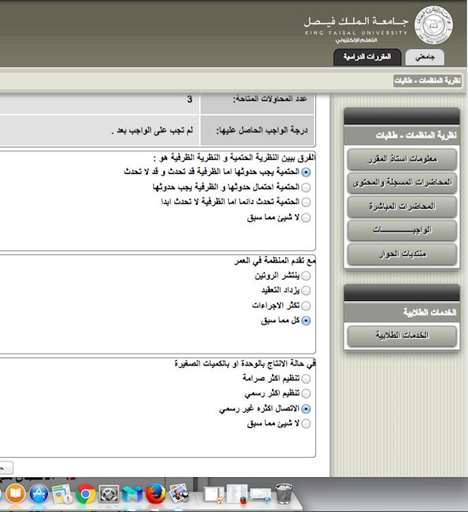
Task: Open 'المحاضرات المباشرة' sidebar button
Action: 402,206
